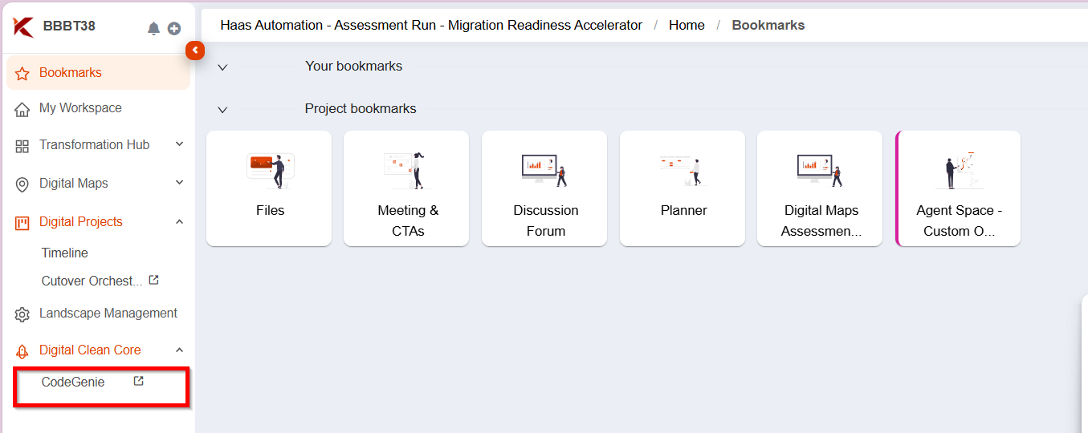Click the Home breadcrumb link
Viewport: 1088px width, 433px height.
click(x=687, y=25)
